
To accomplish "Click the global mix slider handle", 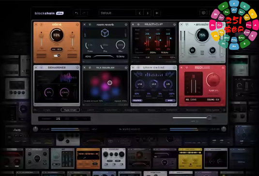I will click(x=210, y=118).
